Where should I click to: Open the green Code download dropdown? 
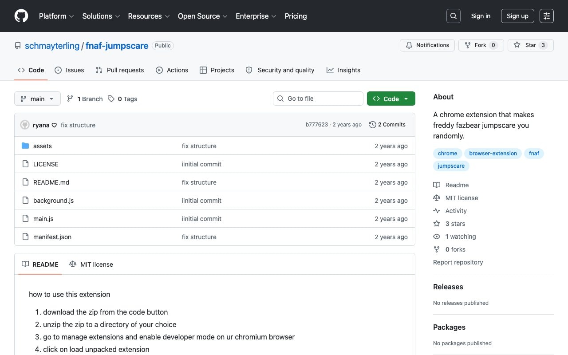pyautogui.click(x=391, y=99)
